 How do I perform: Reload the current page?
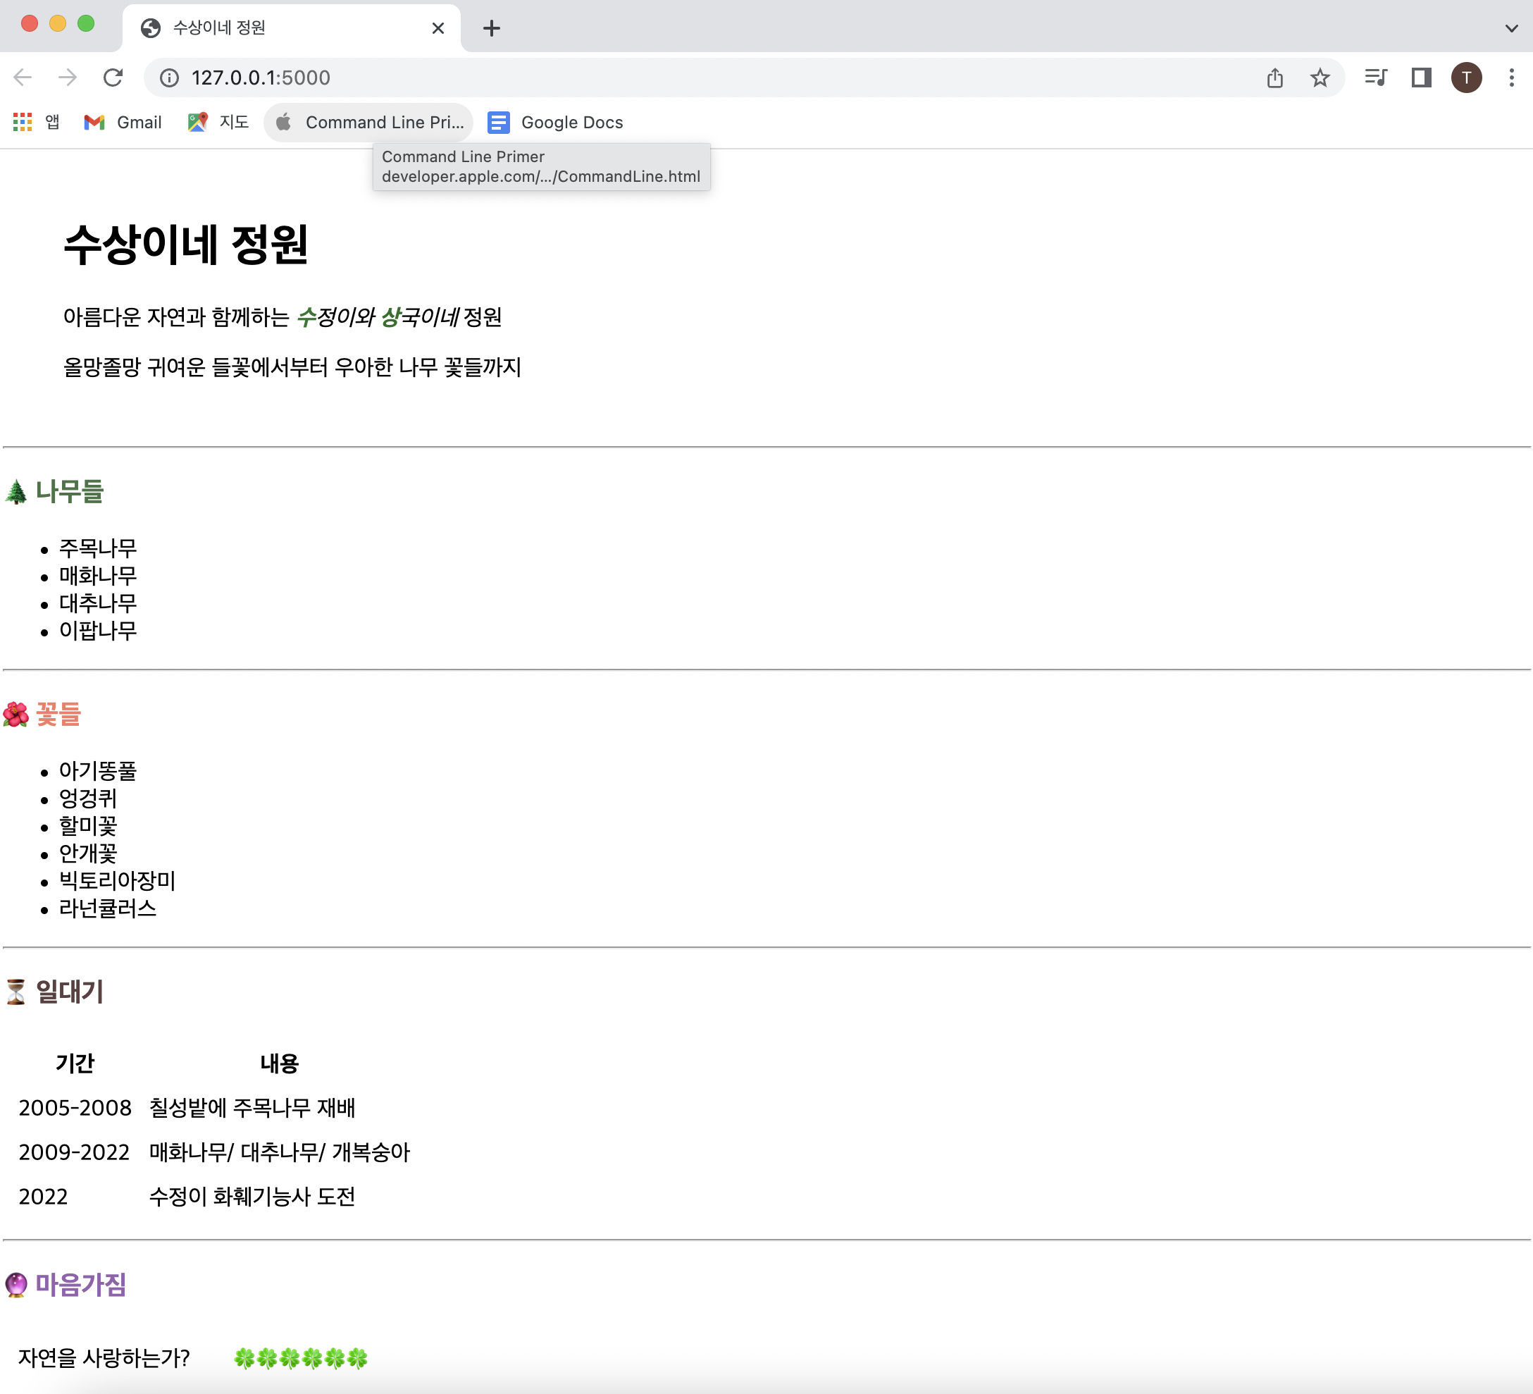(113, 78)
